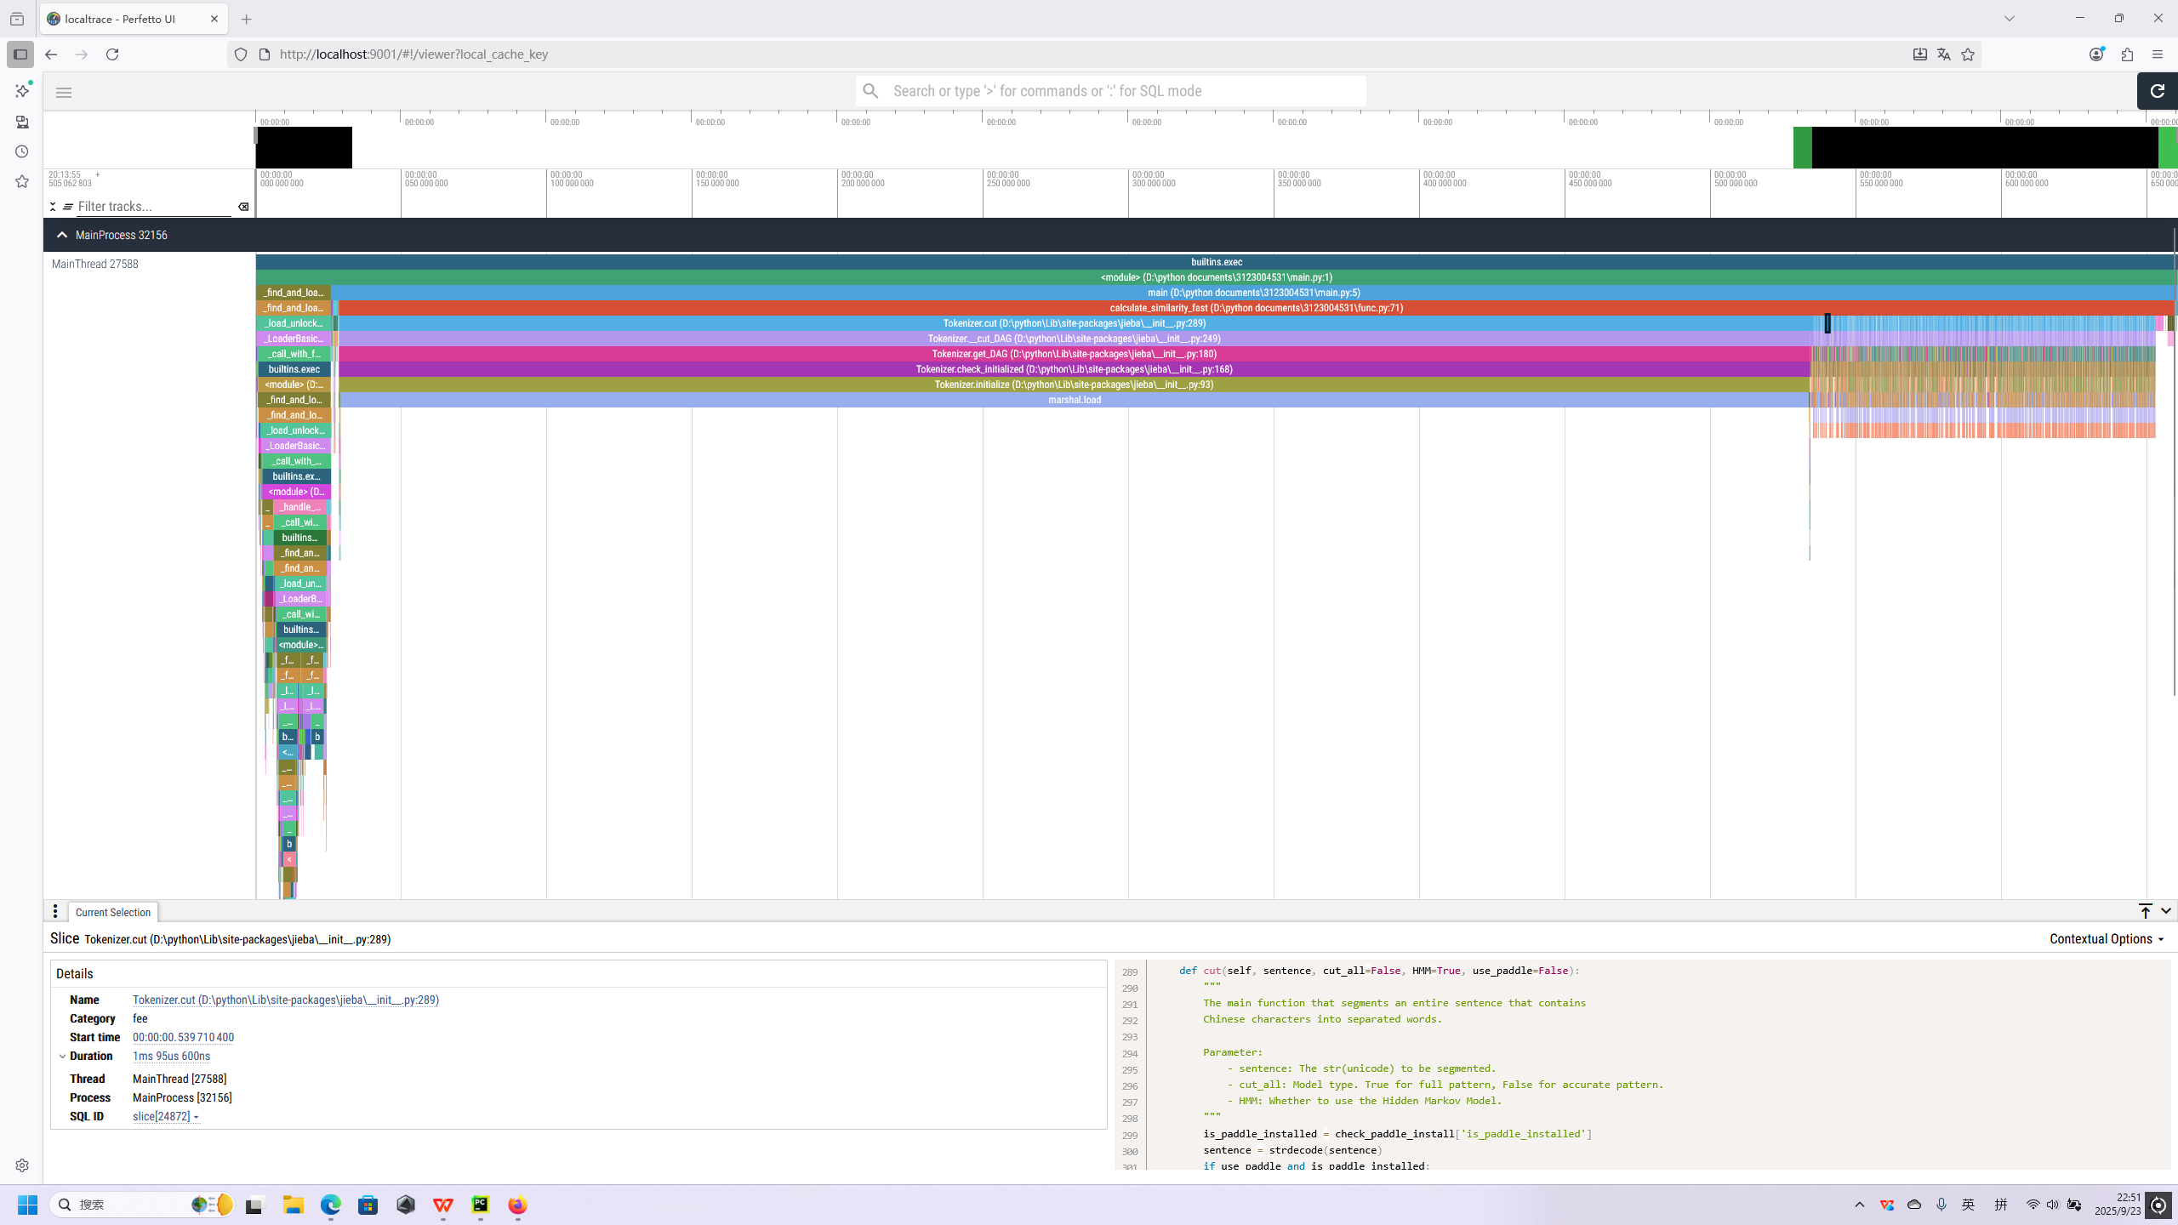The width and height of the screenshot is (2178, 1225).
Task: Click the Tokenizer.cut name link in Details
Action: click(x=285, y=1000)
